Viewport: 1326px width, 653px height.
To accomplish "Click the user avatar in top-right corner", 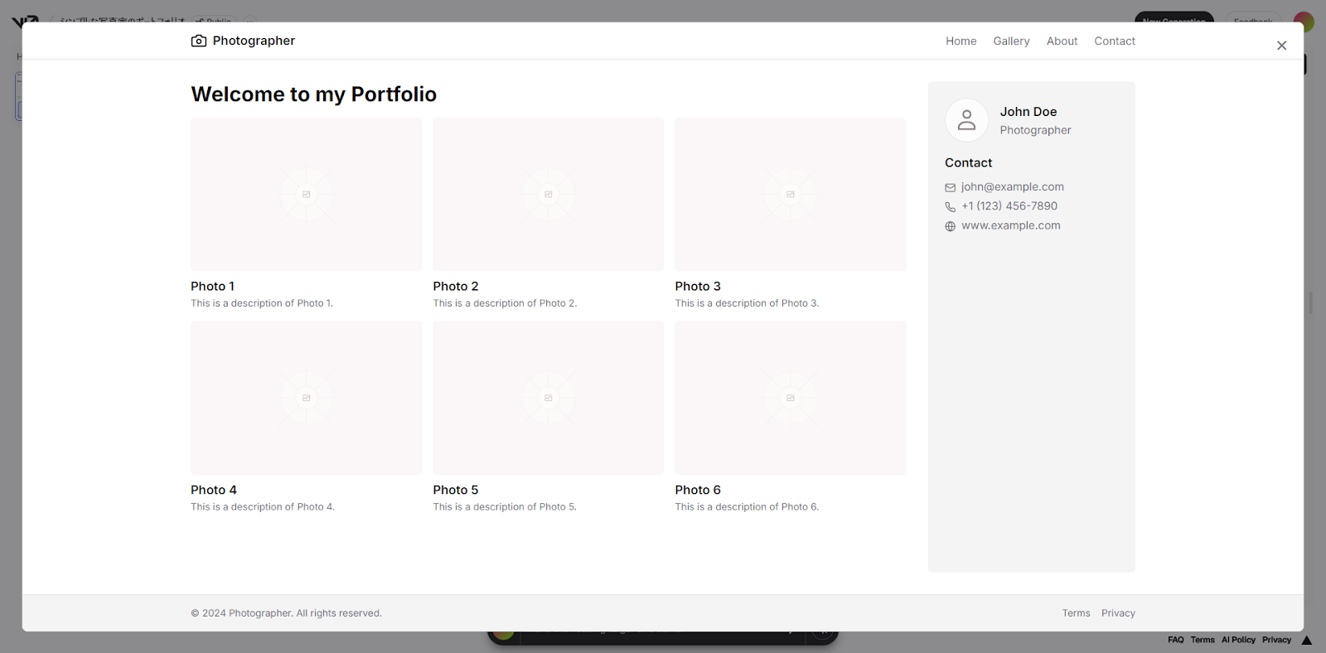I will coord(1304,21).
